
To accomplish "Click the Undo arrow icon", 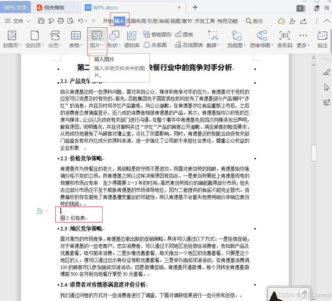I will click(x=80, y=21).
